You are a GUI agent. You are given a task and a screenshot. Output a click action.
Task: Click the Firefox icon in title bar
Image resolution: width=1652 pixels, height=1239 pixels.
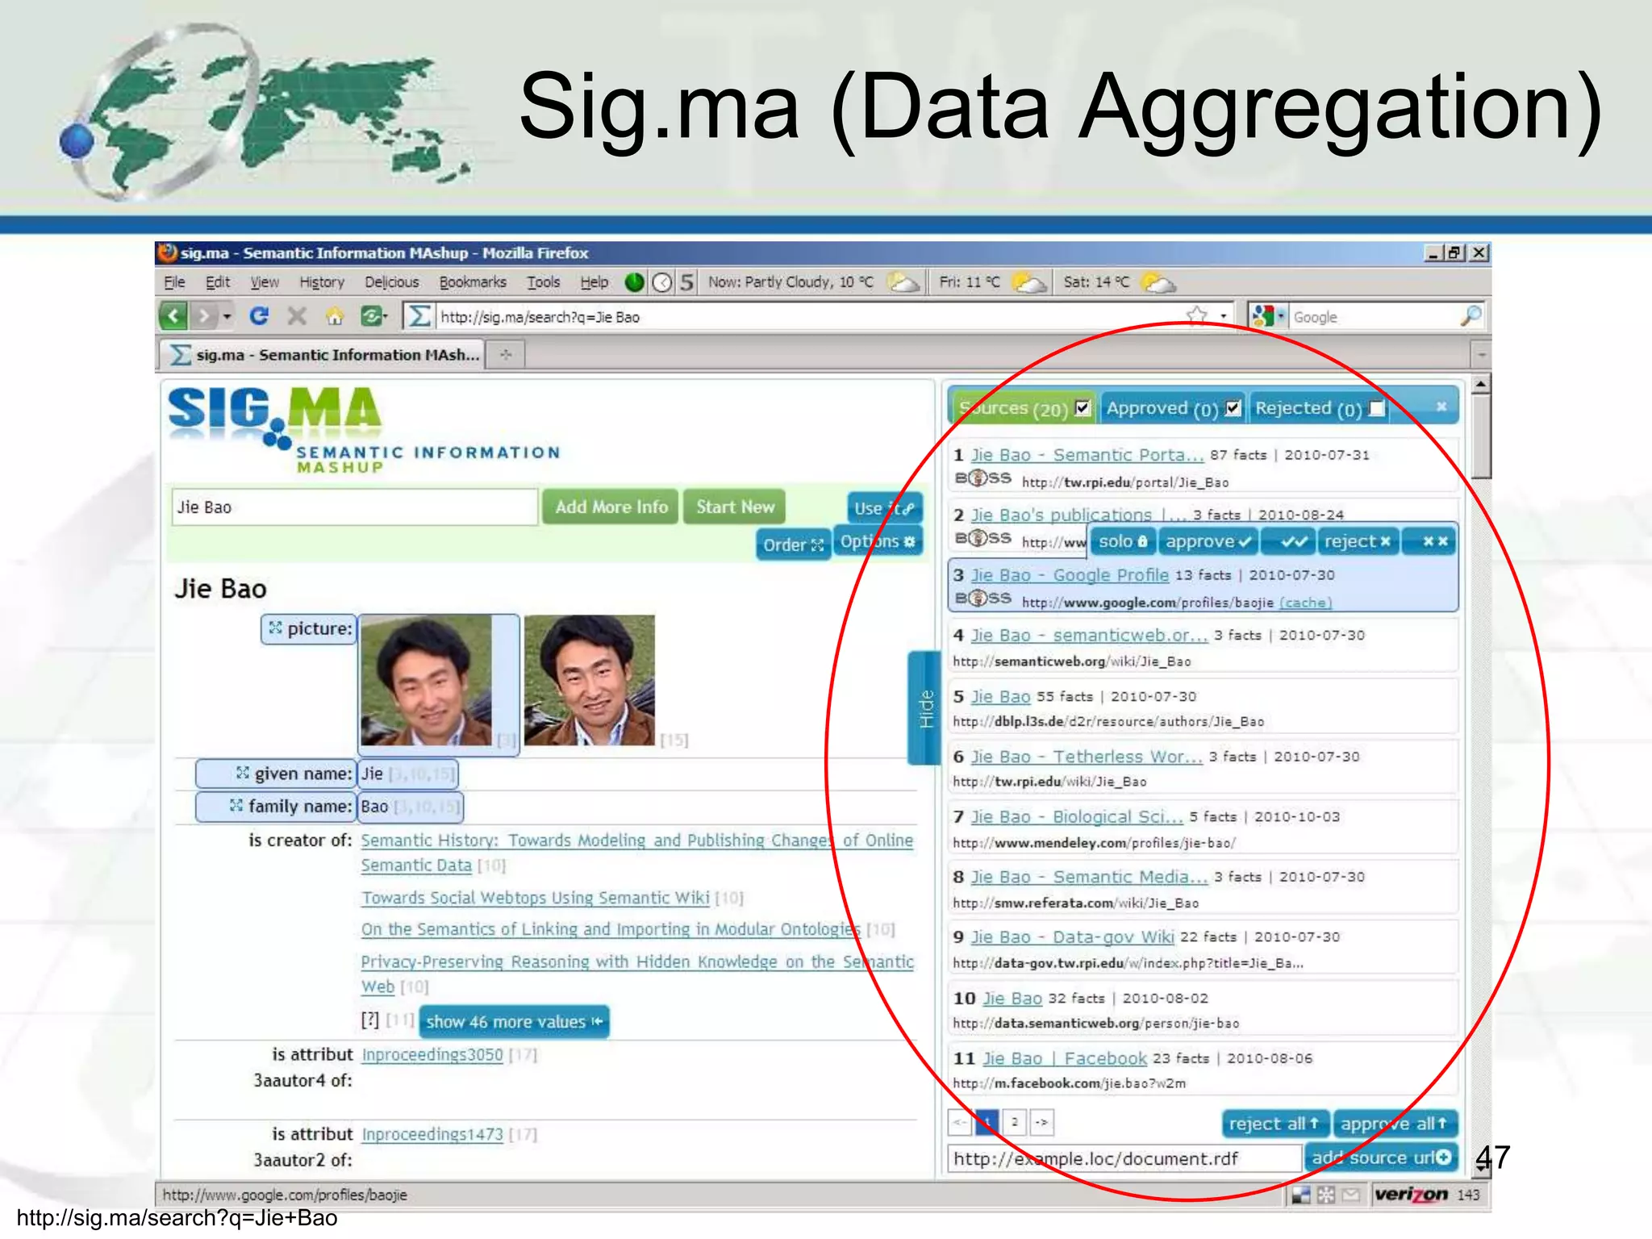tap(168, 252)
